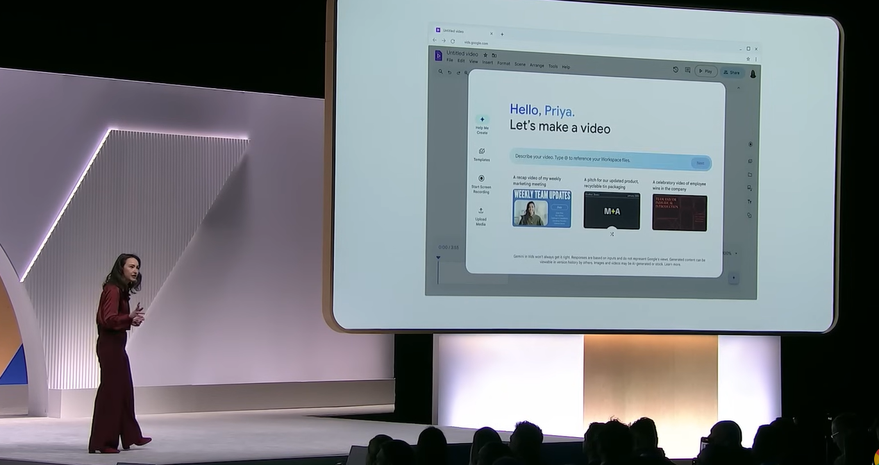Select Weekly Team Updates thumbnail

point(542,208)
